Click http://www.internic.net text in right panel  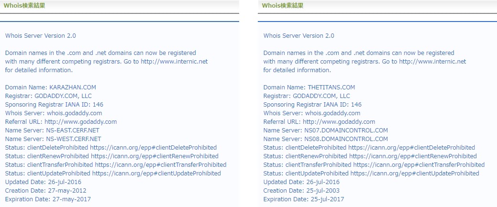[432, 62]
